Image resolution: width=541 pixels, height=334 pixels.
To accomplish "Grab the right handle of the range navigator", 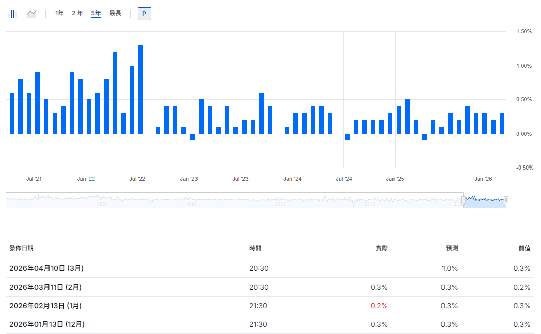I will coord(506,200).
